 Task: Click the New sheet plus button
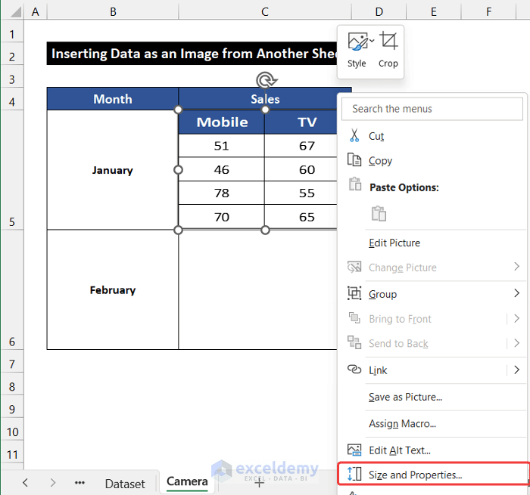(x=259, y=483)
